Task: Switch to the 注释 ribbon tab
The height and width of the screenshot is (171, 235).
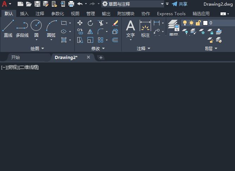Action: 40,14
